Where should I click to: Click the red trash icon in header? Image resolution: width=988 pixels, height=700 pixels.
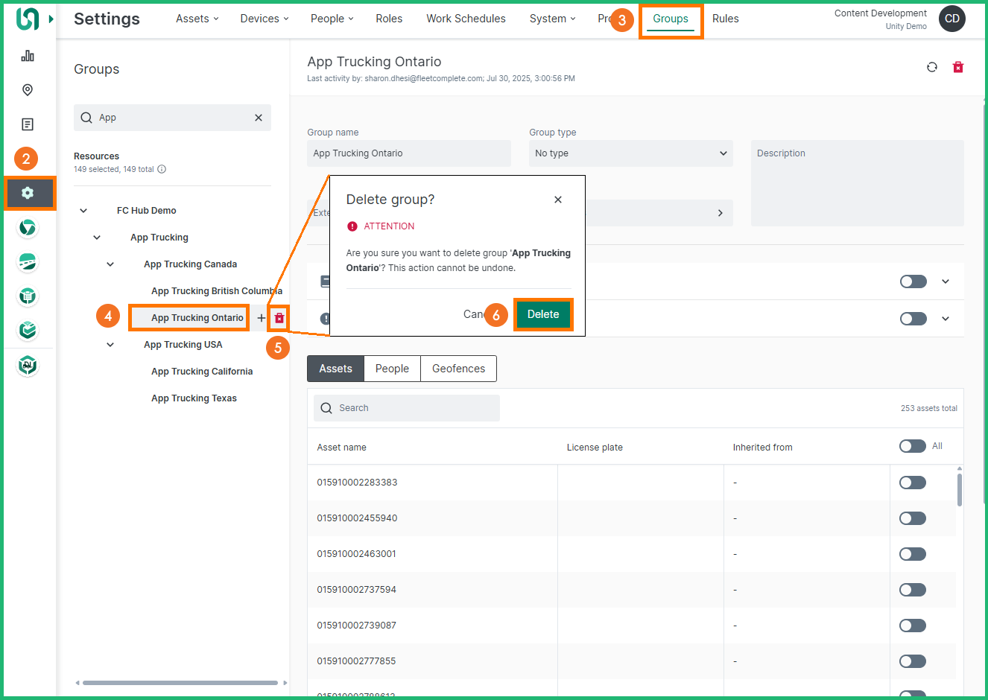tap(958, 67)
